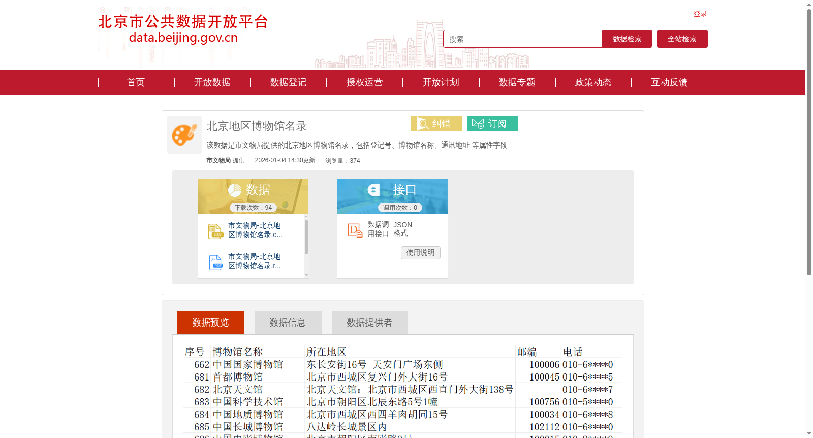Click table cell 中国地质博物馆
Image resolution: width=813 pixels, height=438 pixels.
pos(248,414)
